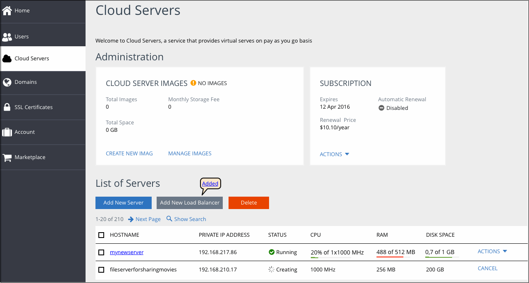Click the PRIVATE IP ADDRESS column header
Screen dimensions: 529x283
tap(224, 235)
